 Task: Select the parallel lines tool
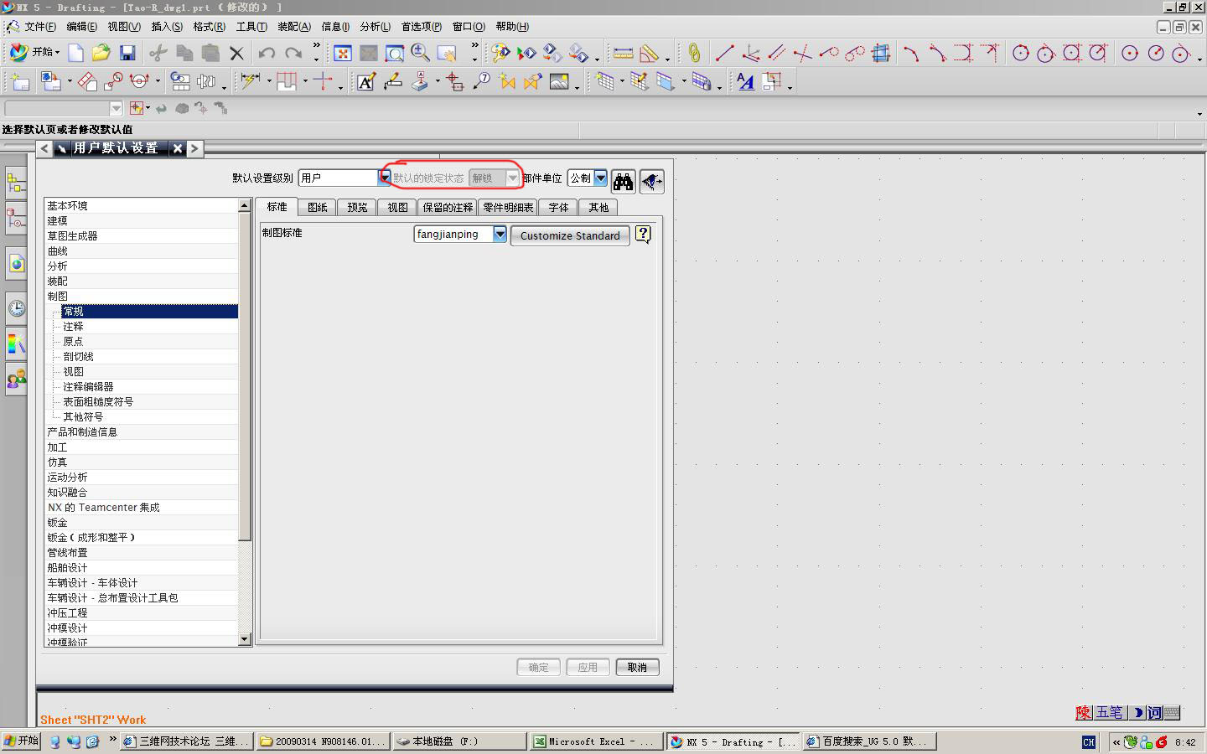coord(777,54)
